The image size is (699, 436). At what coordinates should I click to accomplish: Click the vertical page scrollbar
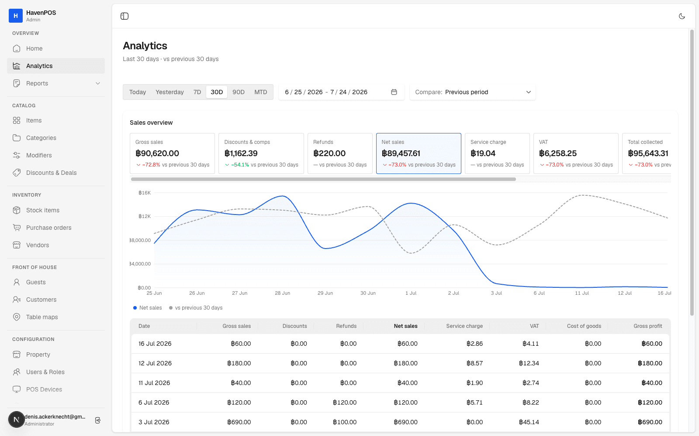(692, 172)
